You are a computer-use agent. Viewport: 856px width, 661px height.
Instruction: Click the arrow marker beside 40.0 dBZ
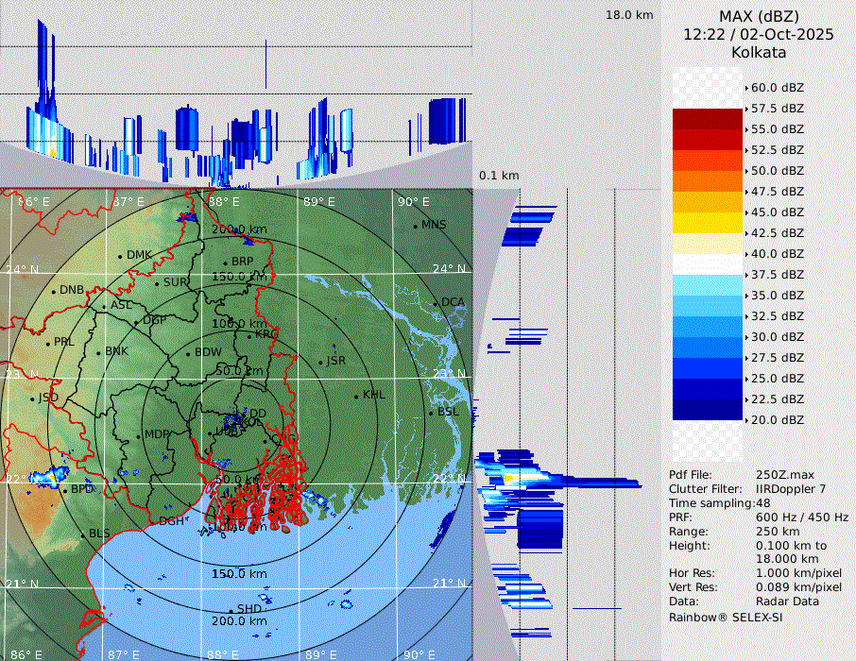click(x=746, y=254)
